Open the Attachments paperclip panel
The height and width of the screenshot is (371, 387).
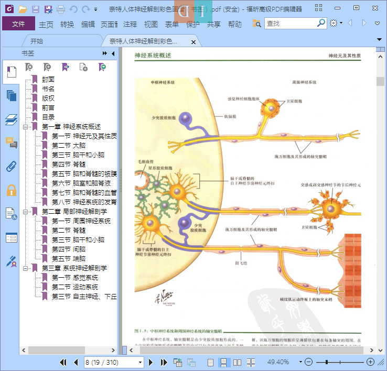(x=12, y=167)
